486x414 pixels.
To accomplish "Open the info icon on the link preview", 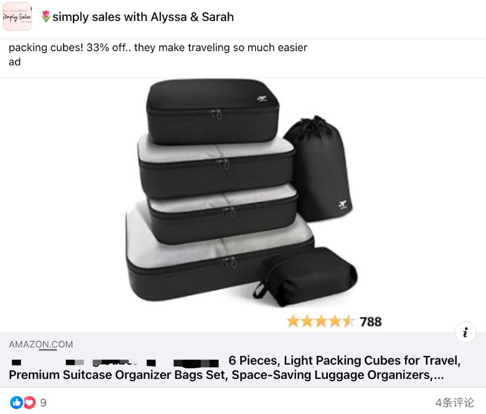I will [465, 333].
